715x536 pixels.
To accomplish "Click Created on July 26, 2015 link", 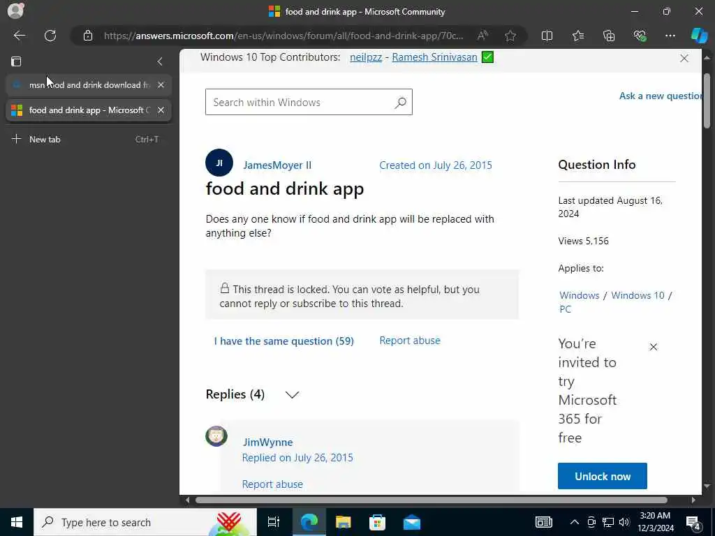I will click(436, 165).
